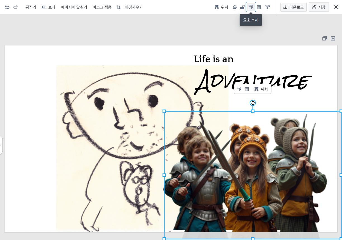Click the duplicate element icon in top toolbar

(251, 7)
